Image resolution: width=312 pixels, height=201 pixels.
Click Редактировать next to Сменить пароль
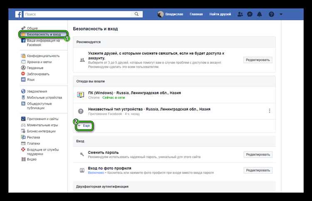click(258, 155)
